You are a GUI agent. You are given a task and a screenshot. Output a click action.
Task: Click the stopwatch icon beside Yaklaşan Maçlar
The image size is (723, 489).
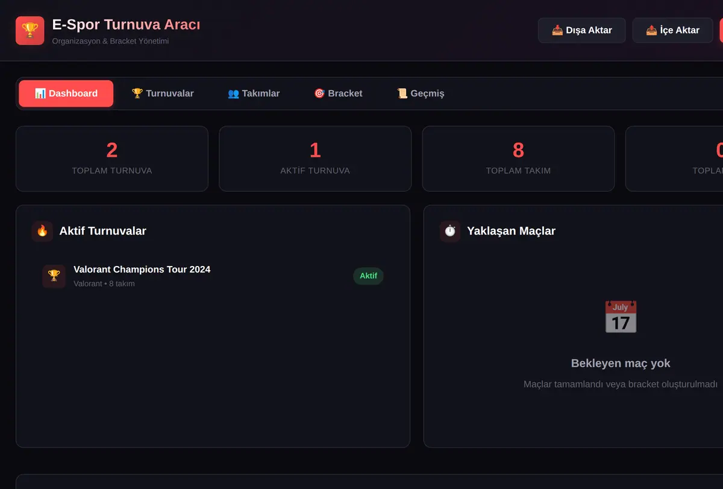click(x=450, y=231)
